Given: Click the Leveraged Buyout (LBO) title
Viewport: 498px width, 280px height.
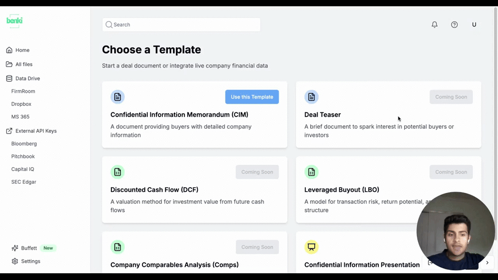Looking at the screenshot, I should tap(342, 190).
